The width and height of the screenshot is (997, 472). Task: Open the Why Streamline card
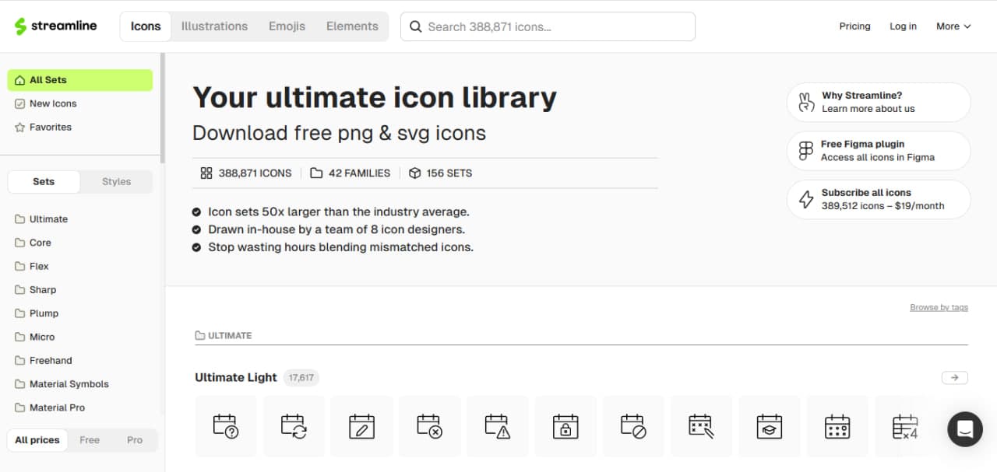[x=879, y=103]
